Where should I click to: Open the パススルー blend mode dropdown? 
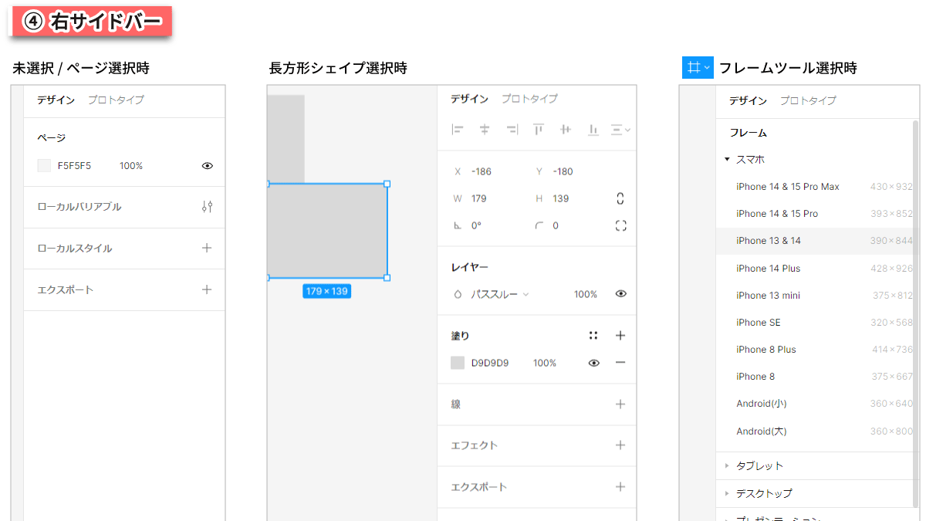[500, 294]
